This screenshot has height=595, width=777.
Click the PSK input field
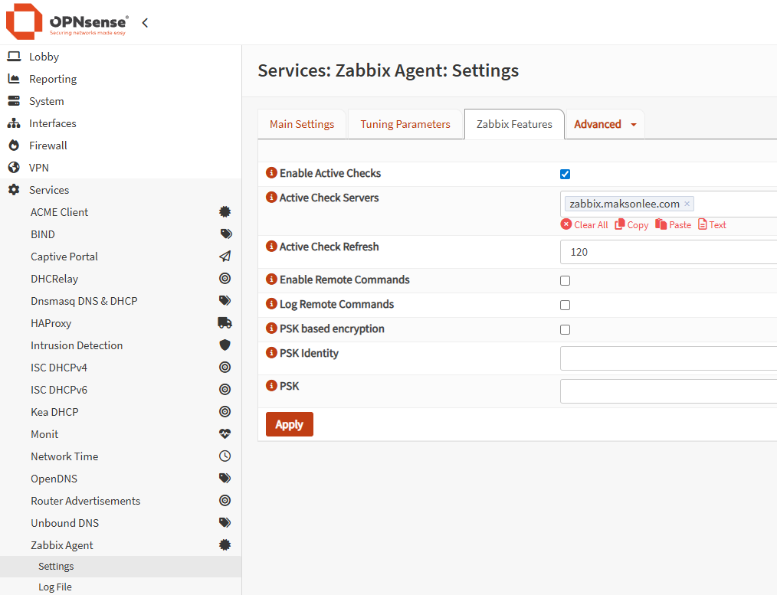(x=668, y=391)
